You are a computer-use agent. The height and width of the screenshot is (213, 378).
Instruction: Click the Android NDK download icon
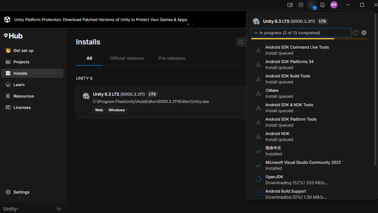[x=258, y=136]
